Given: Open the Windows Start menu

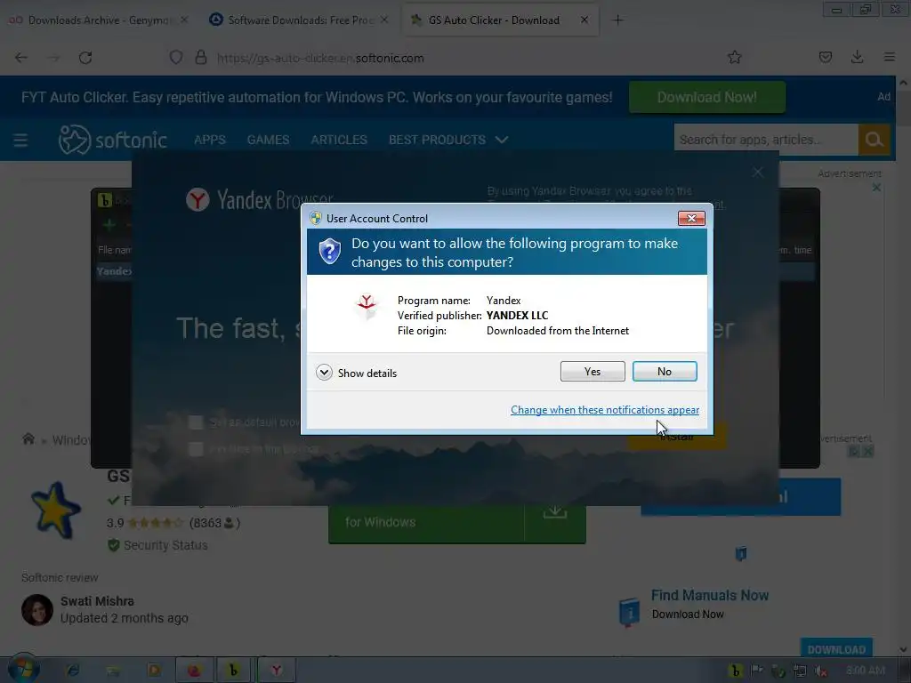Looking at the screenshot, I should [24, 670].
